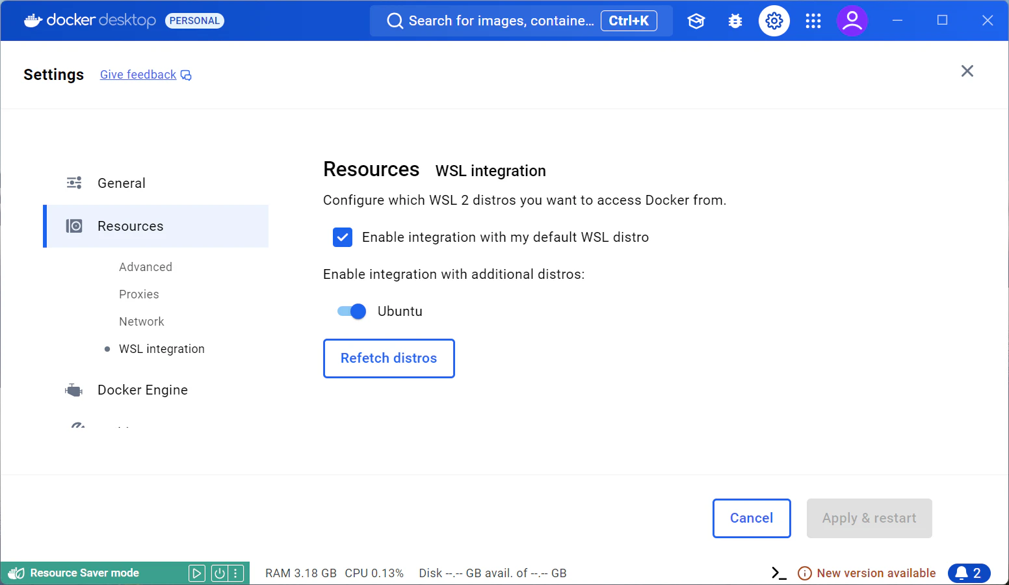The height and width of the screenshot is (585, 1009).
Task: Click the power button in status bar
Action: (220, 573)
